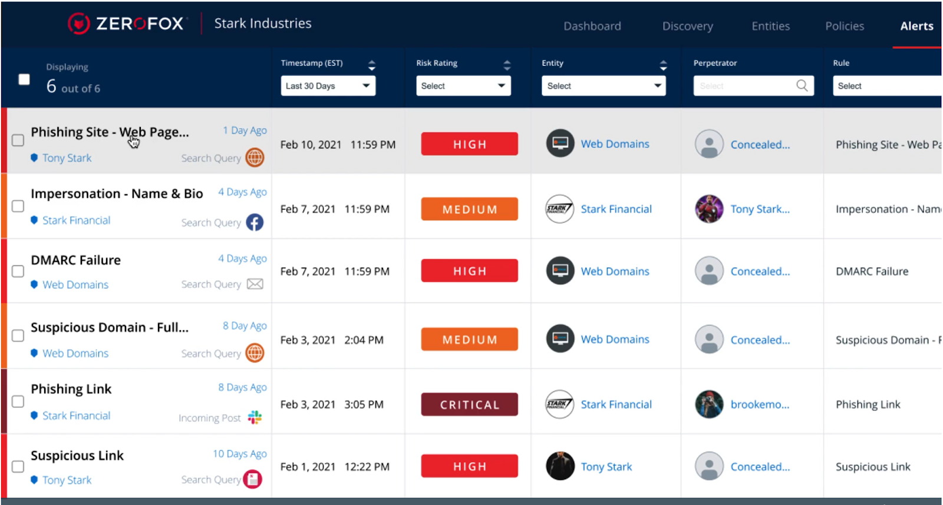Image resolution: width=943 pixels, height=505 pixels.
Task: Click Tony Stark link under Suspicious Link alert
Action: 67,480
